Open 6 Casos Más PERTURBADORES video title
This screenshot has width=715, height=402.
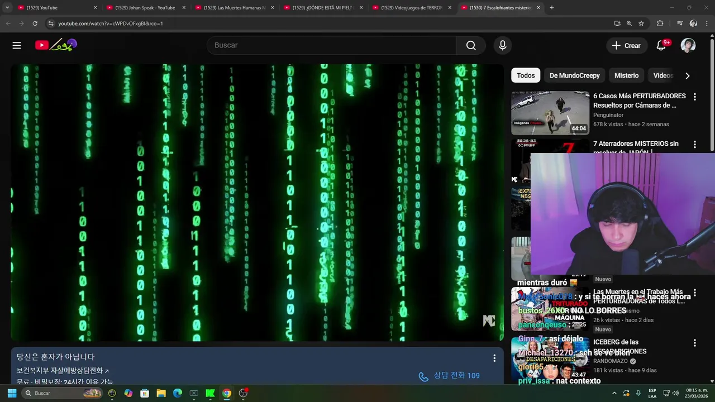(640, 100)
